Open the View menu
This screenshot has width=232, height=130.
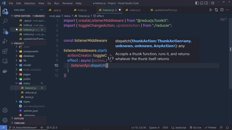point(41,3)
